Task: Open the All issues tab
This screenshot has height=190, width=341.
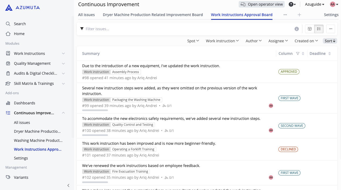Action: [86, 15]
